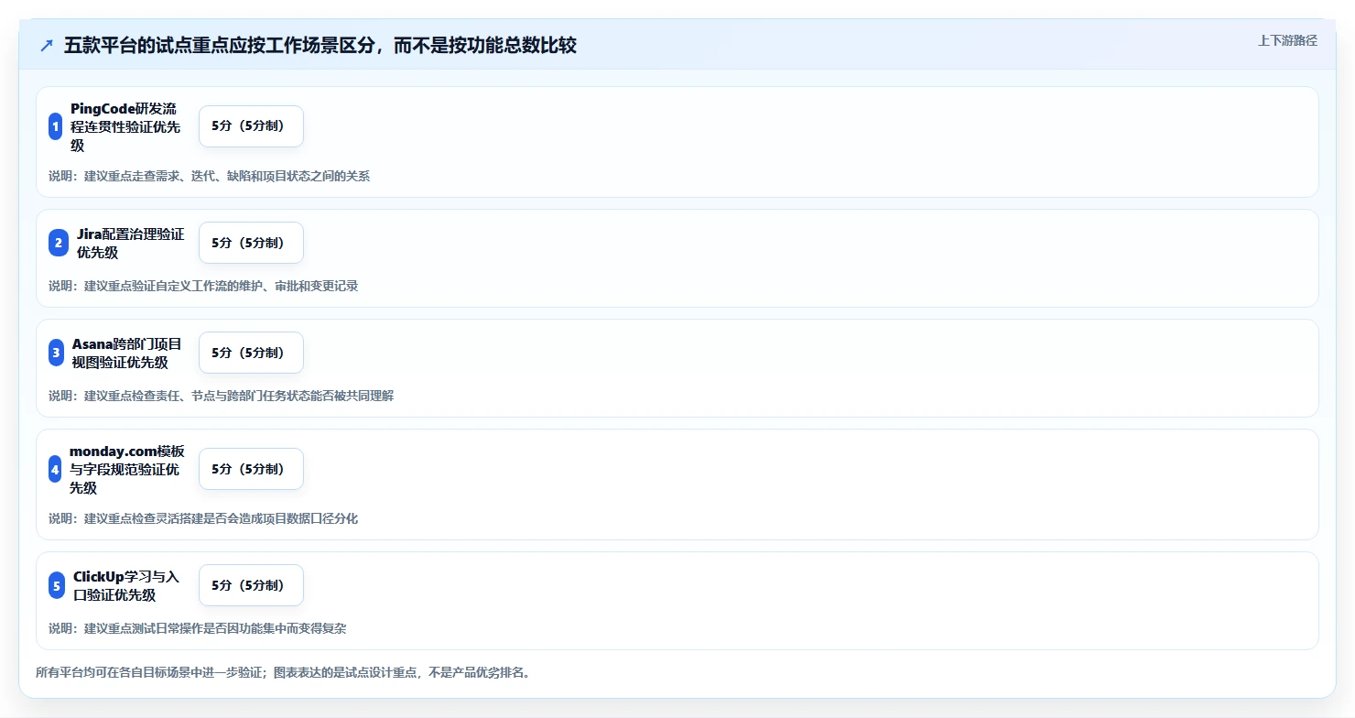1355x718 pixels.
Task: Click the number 4 badge for monday.com
Action: pyautogui.click(x=55, y=469)
